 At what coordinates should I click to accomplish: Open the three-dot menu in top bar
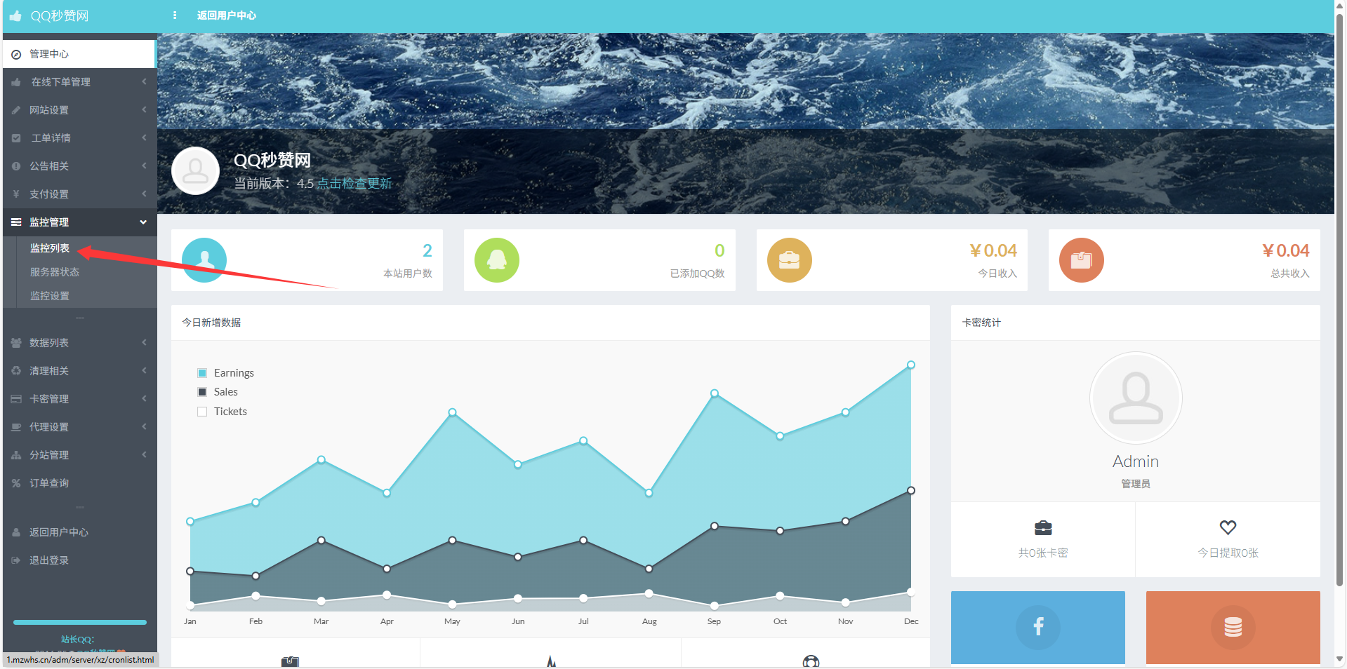tap(175, 15)
